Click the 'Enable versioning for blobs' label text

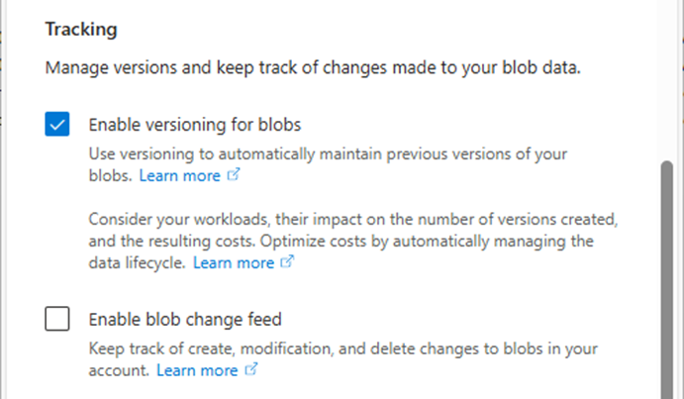pyautogui.click(x=194, y=126)
